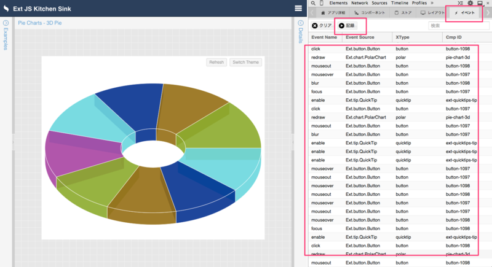Expand the Examples side panel

point(6,23)
